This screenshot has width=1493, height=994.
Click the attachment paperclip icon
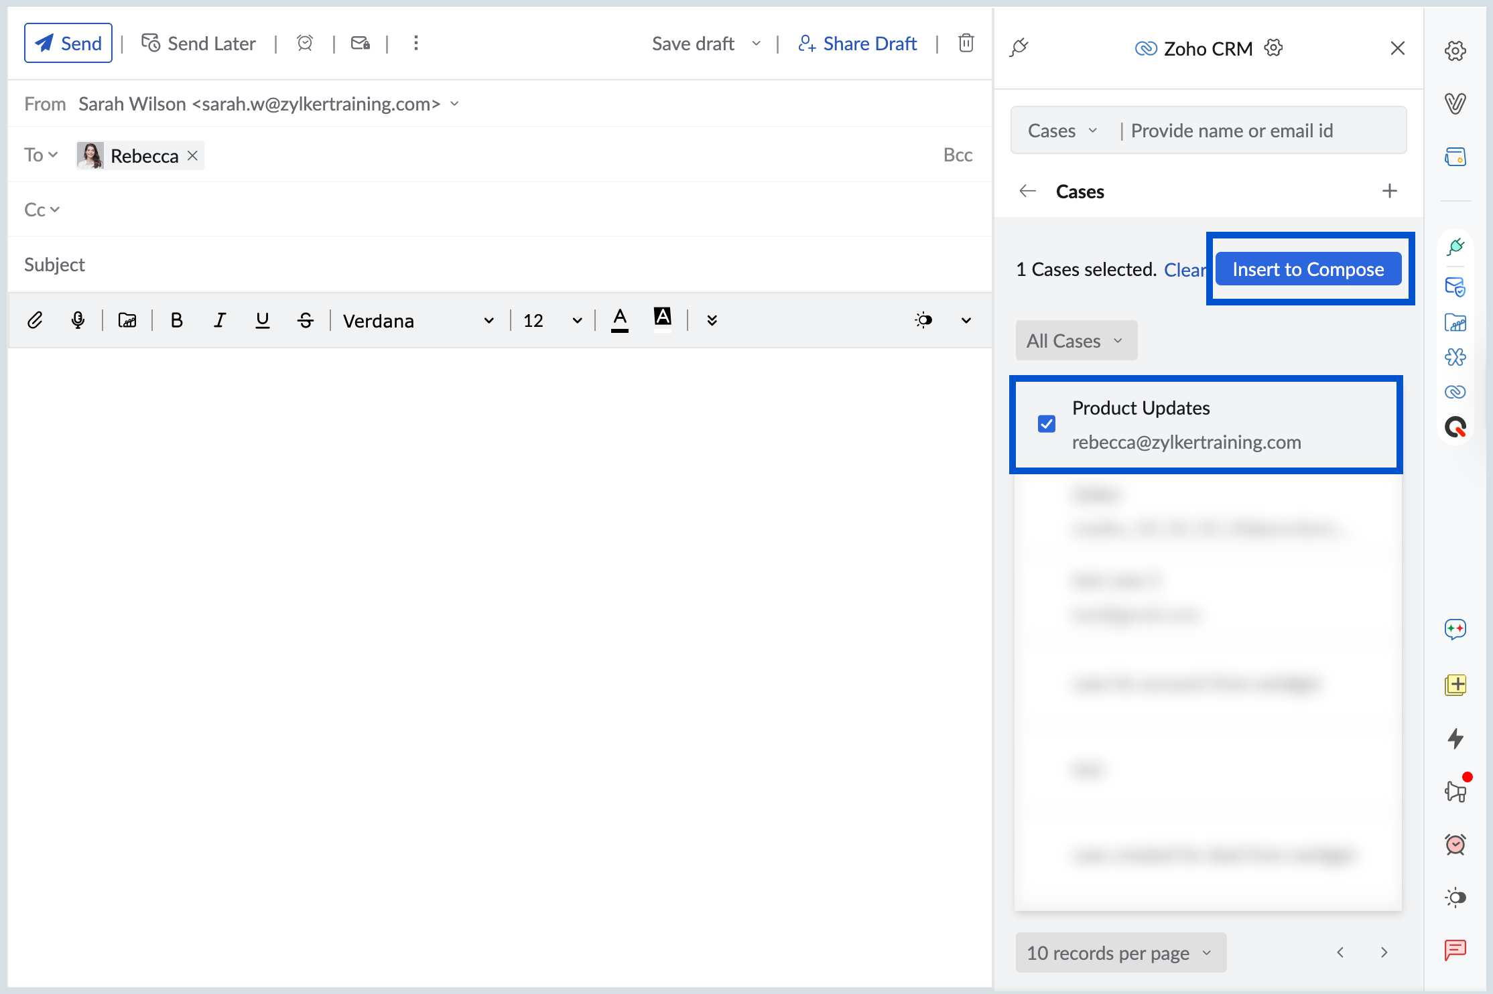[35, 320]
